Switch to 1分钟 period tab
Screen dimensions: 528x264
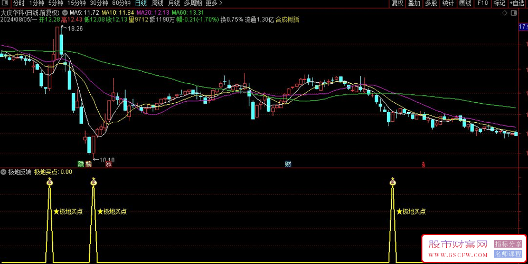(37, 3)
